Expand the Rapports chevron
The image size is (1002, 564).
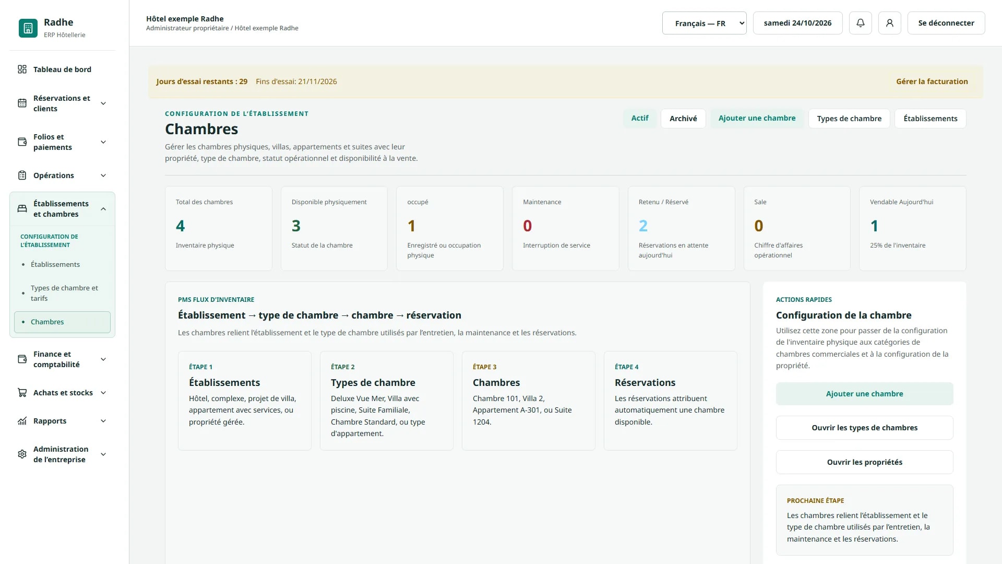pyautogui.click(x=103, y=421)
